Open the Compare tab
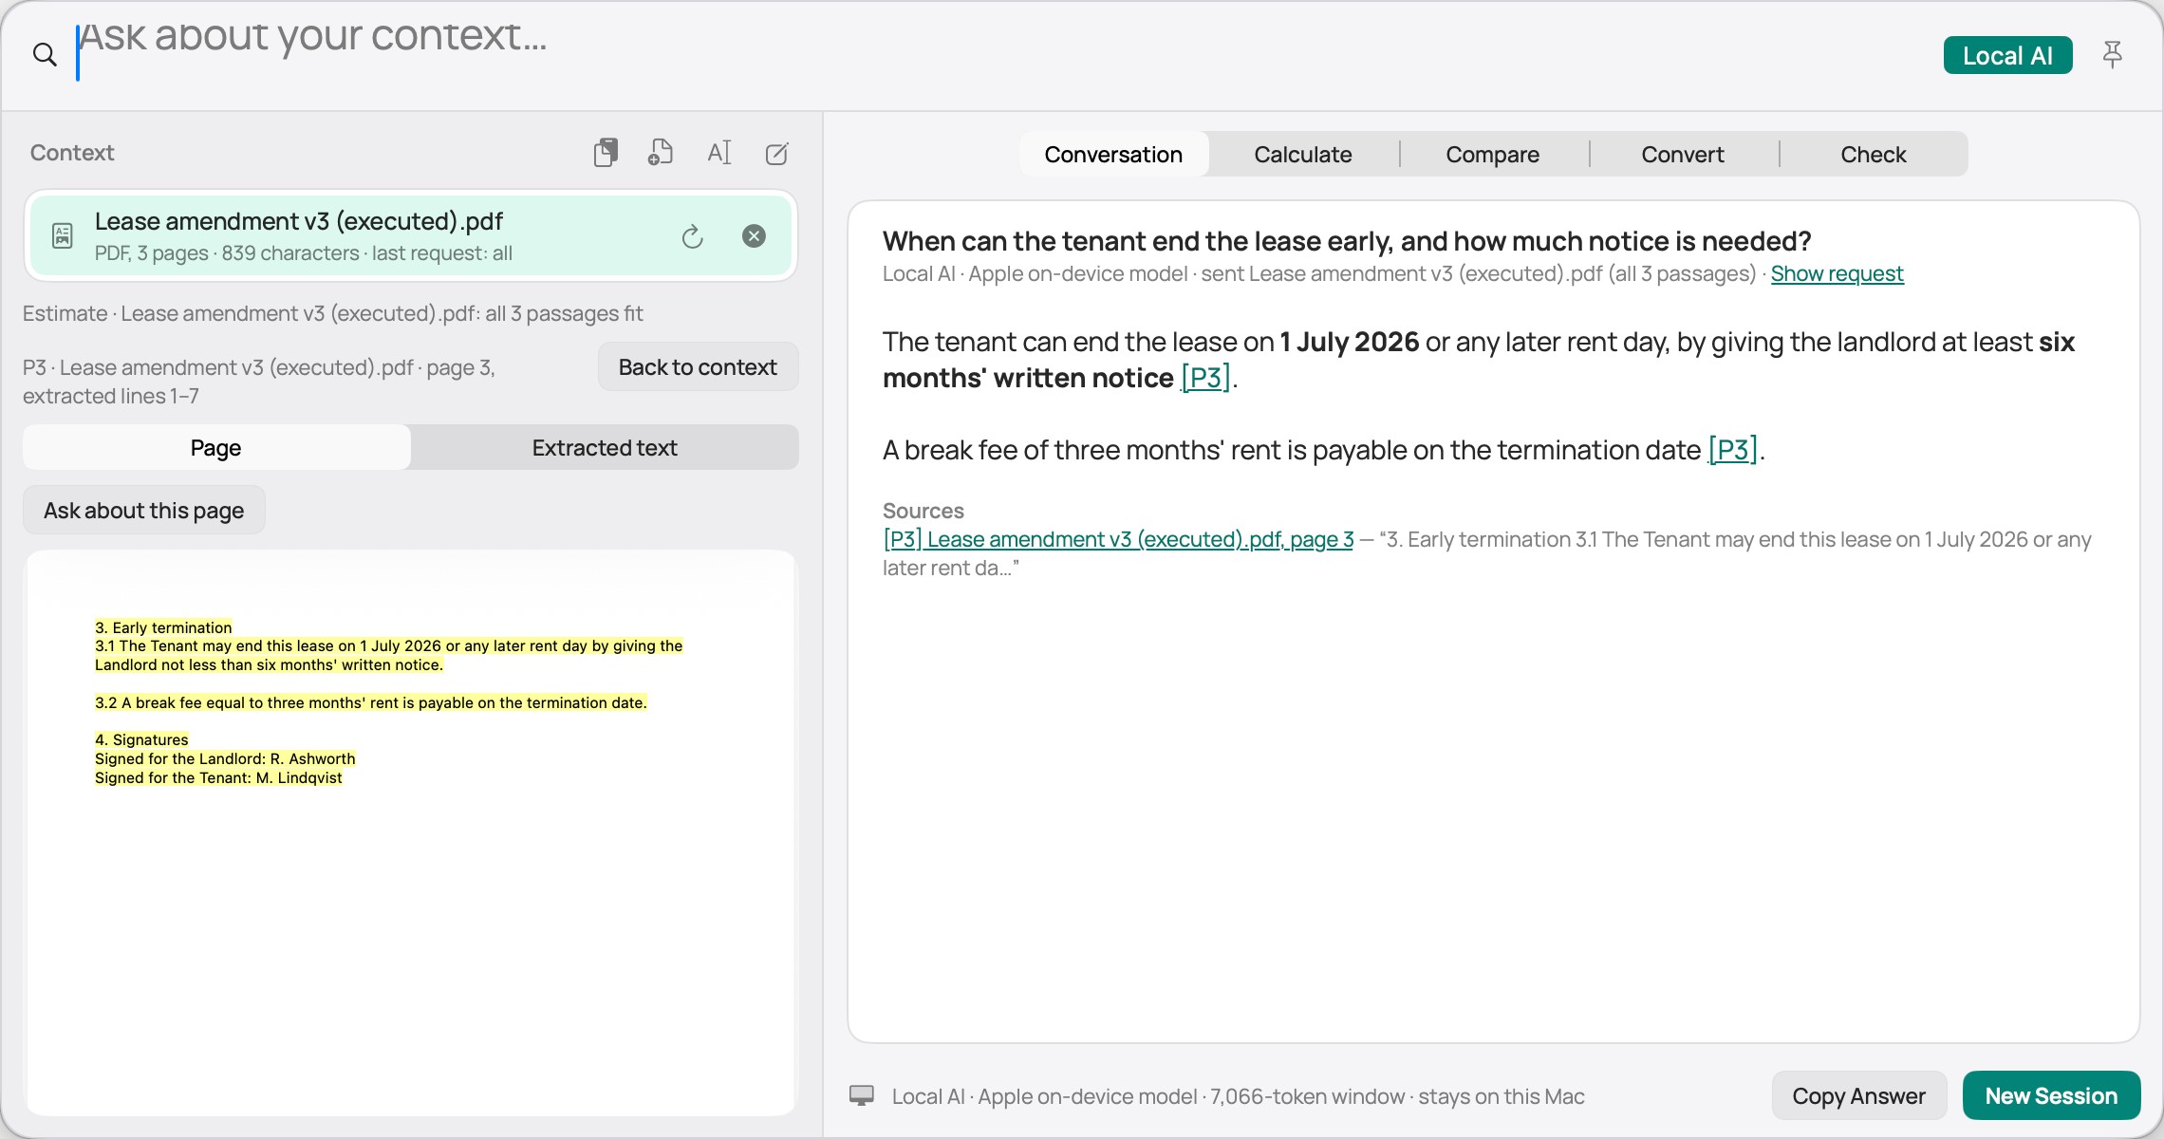Image resolution: width=2164 pixels, height=1139 pixels. click(1493, 154)
